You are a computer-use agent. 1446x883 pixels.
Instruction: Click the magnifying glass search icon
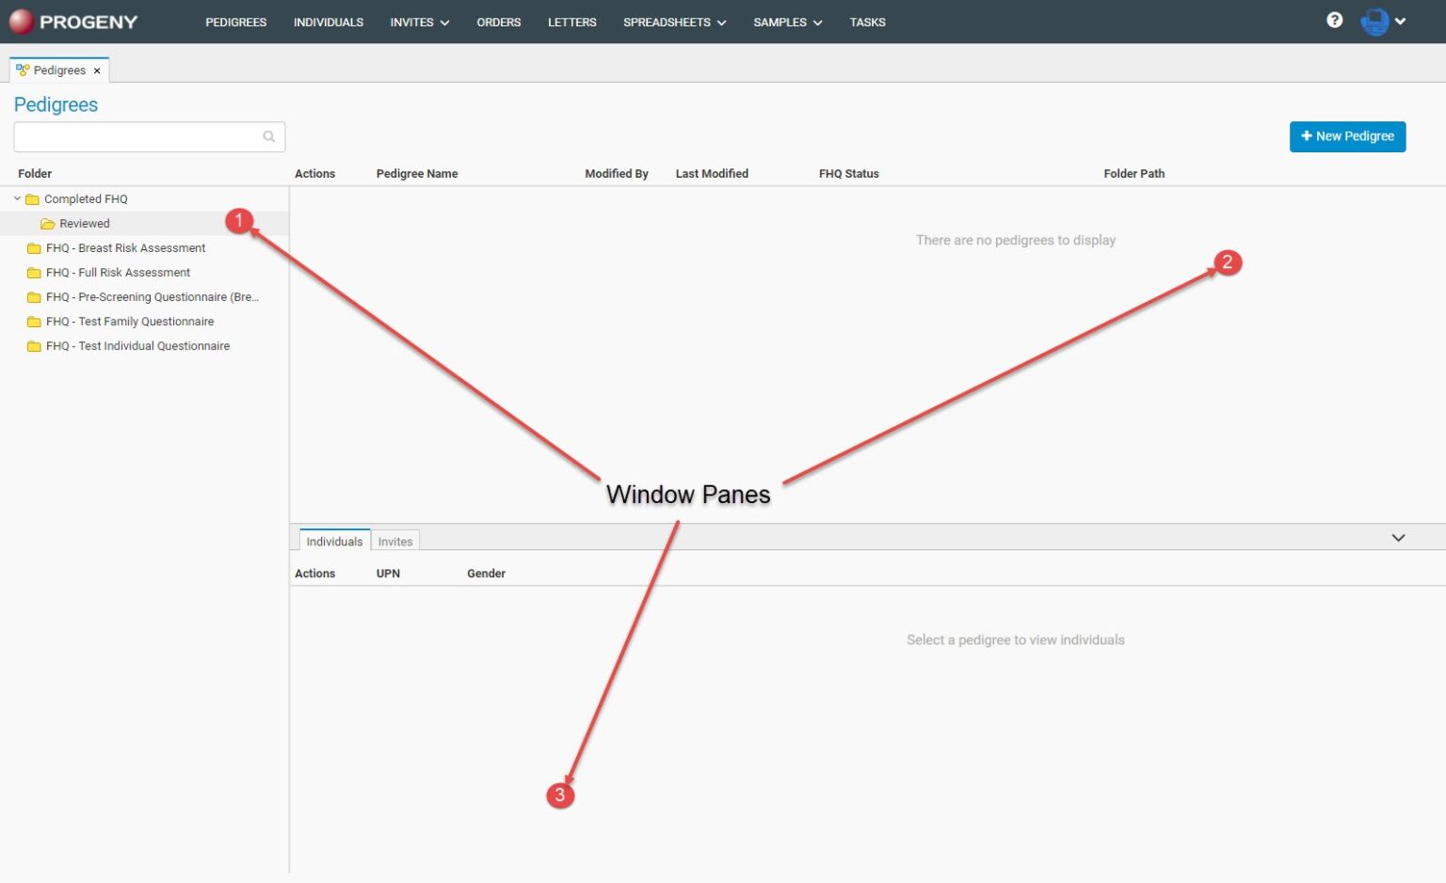[x=269, y=136]
